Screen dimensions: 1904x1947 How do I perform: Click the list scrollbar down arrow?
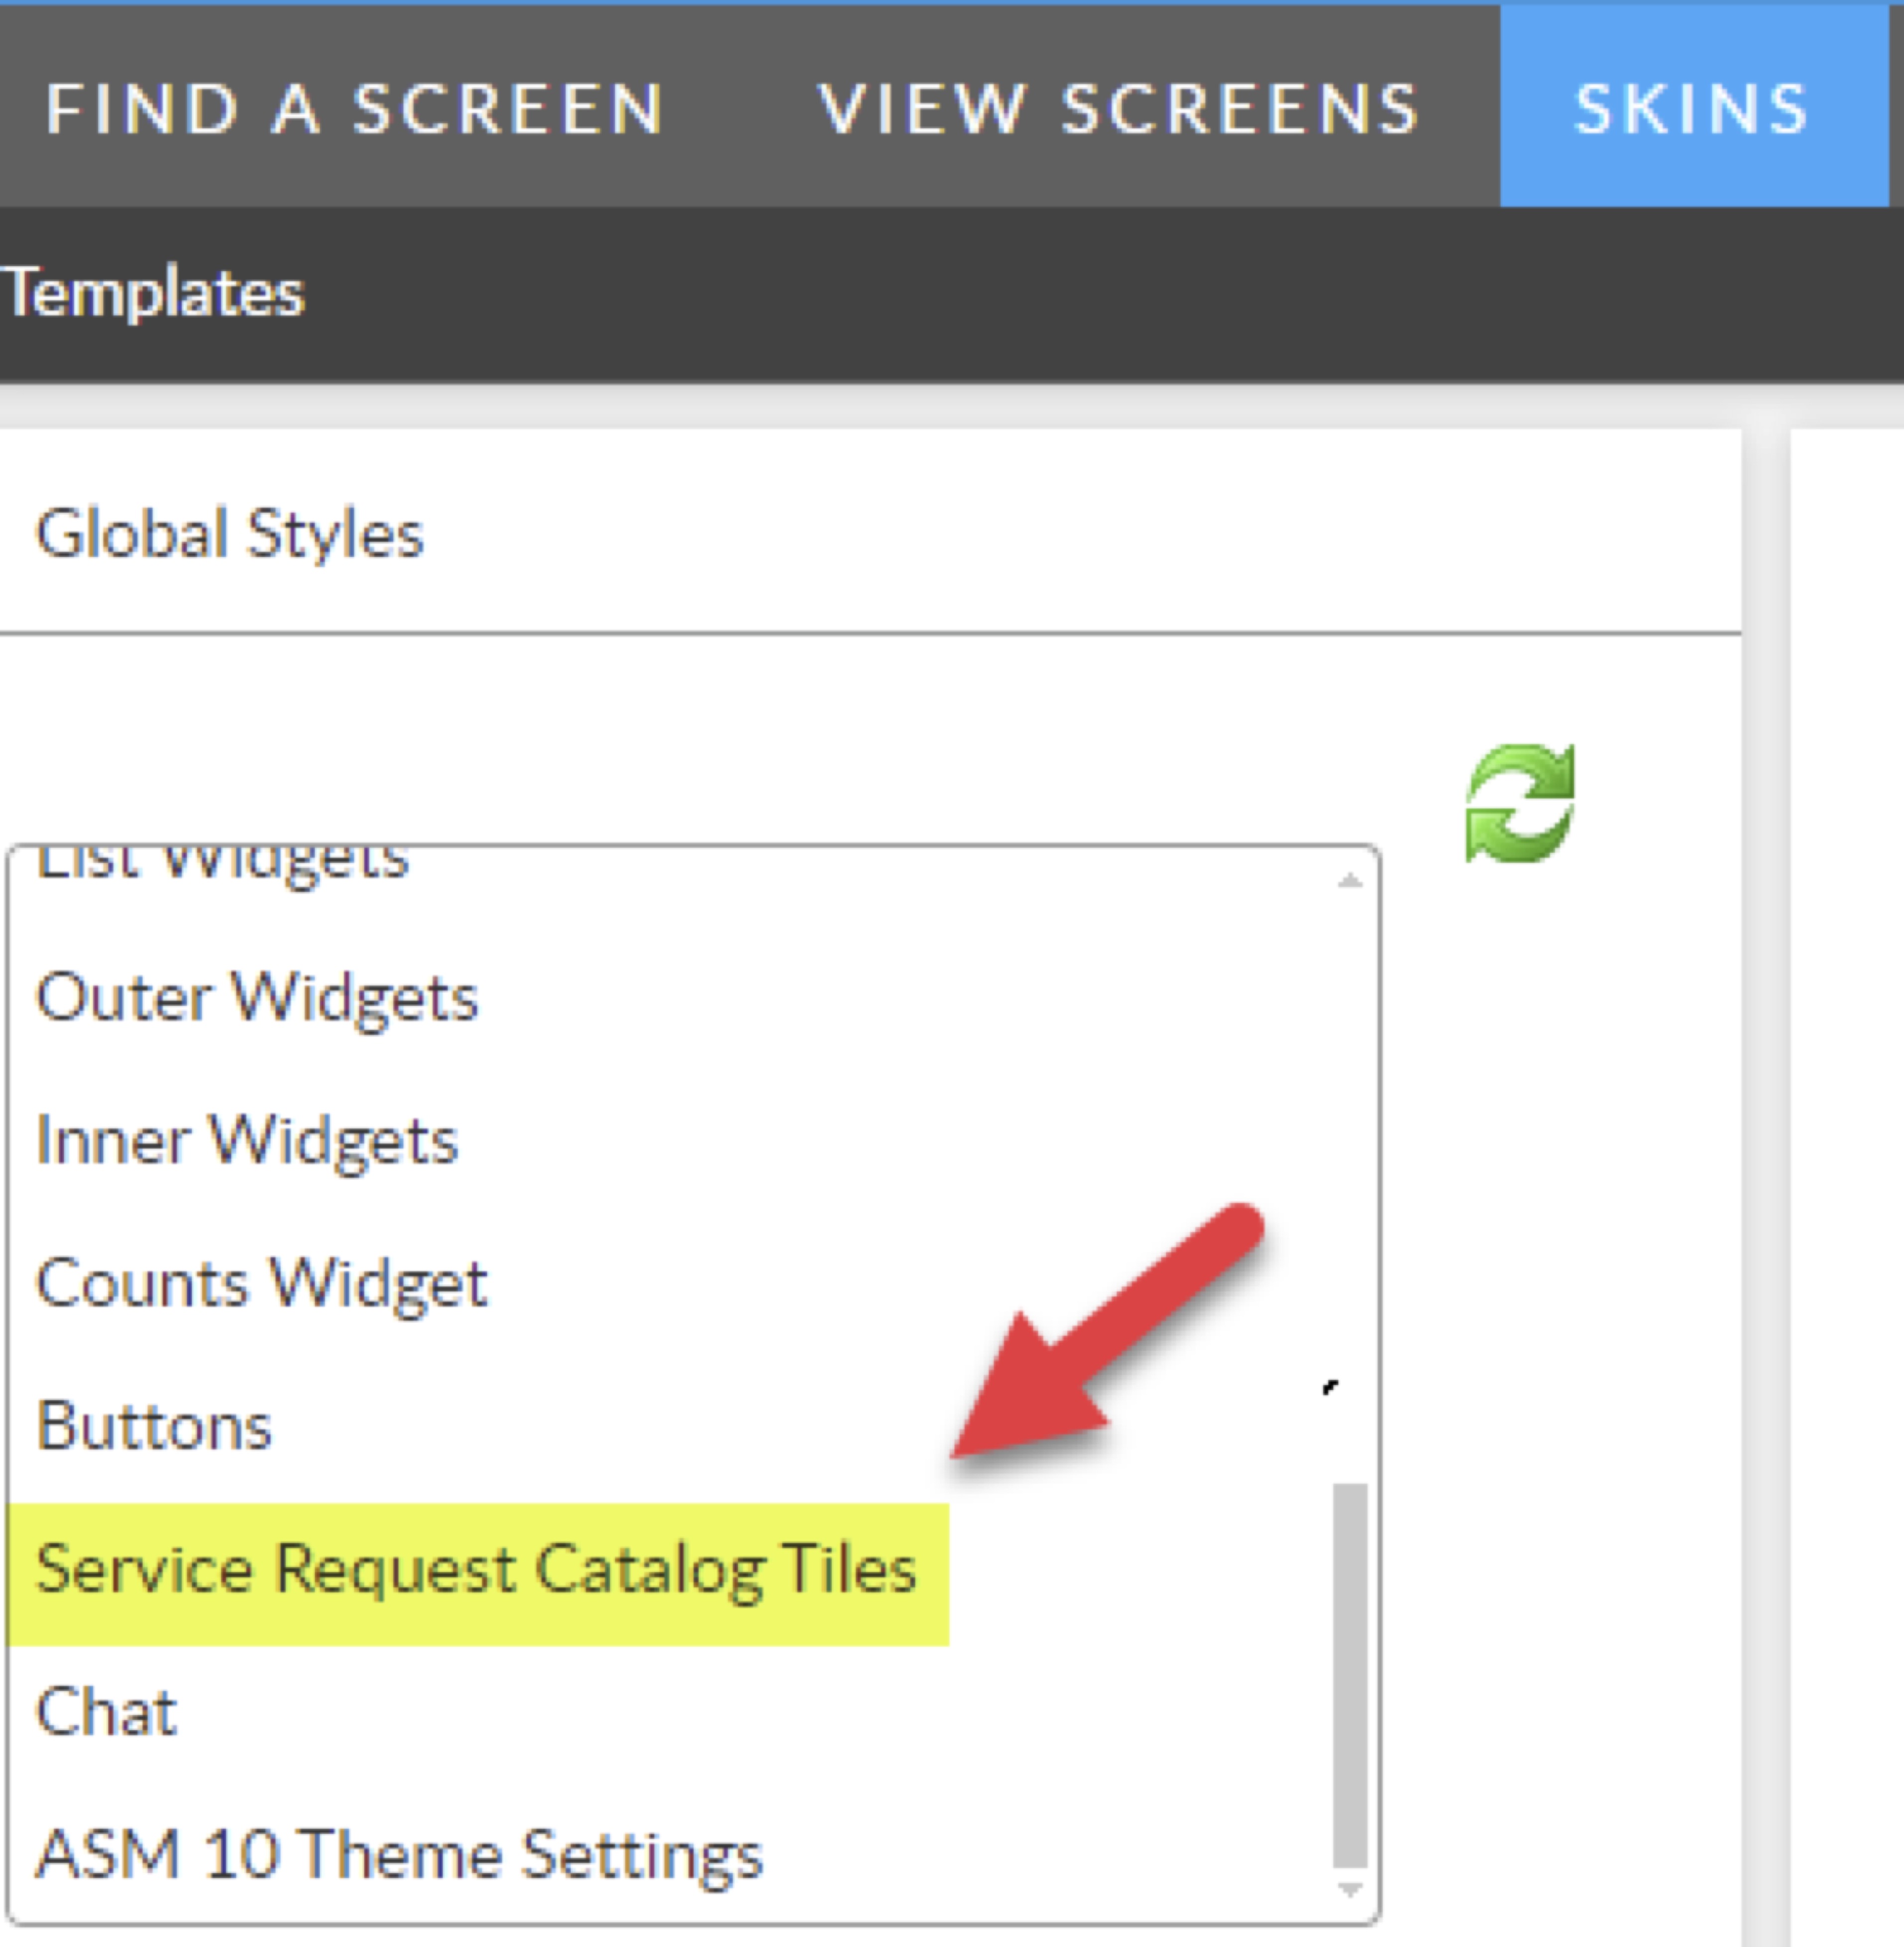coord(1350,1889)
